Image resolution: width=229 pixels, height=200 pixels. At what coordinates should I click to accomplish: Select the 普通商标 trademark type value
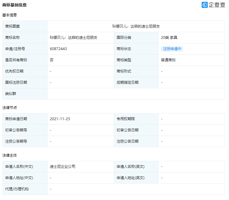click(168, 60)
